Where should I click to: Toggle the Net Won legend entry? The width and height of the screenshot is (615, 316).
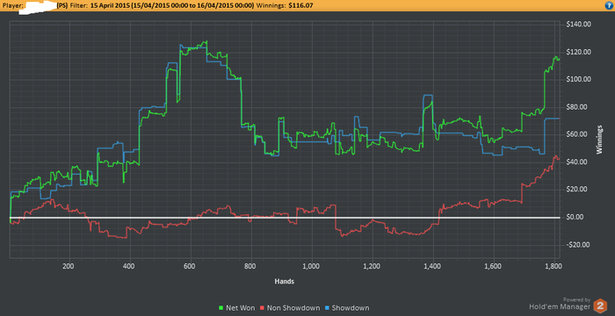tap(236, 308)
